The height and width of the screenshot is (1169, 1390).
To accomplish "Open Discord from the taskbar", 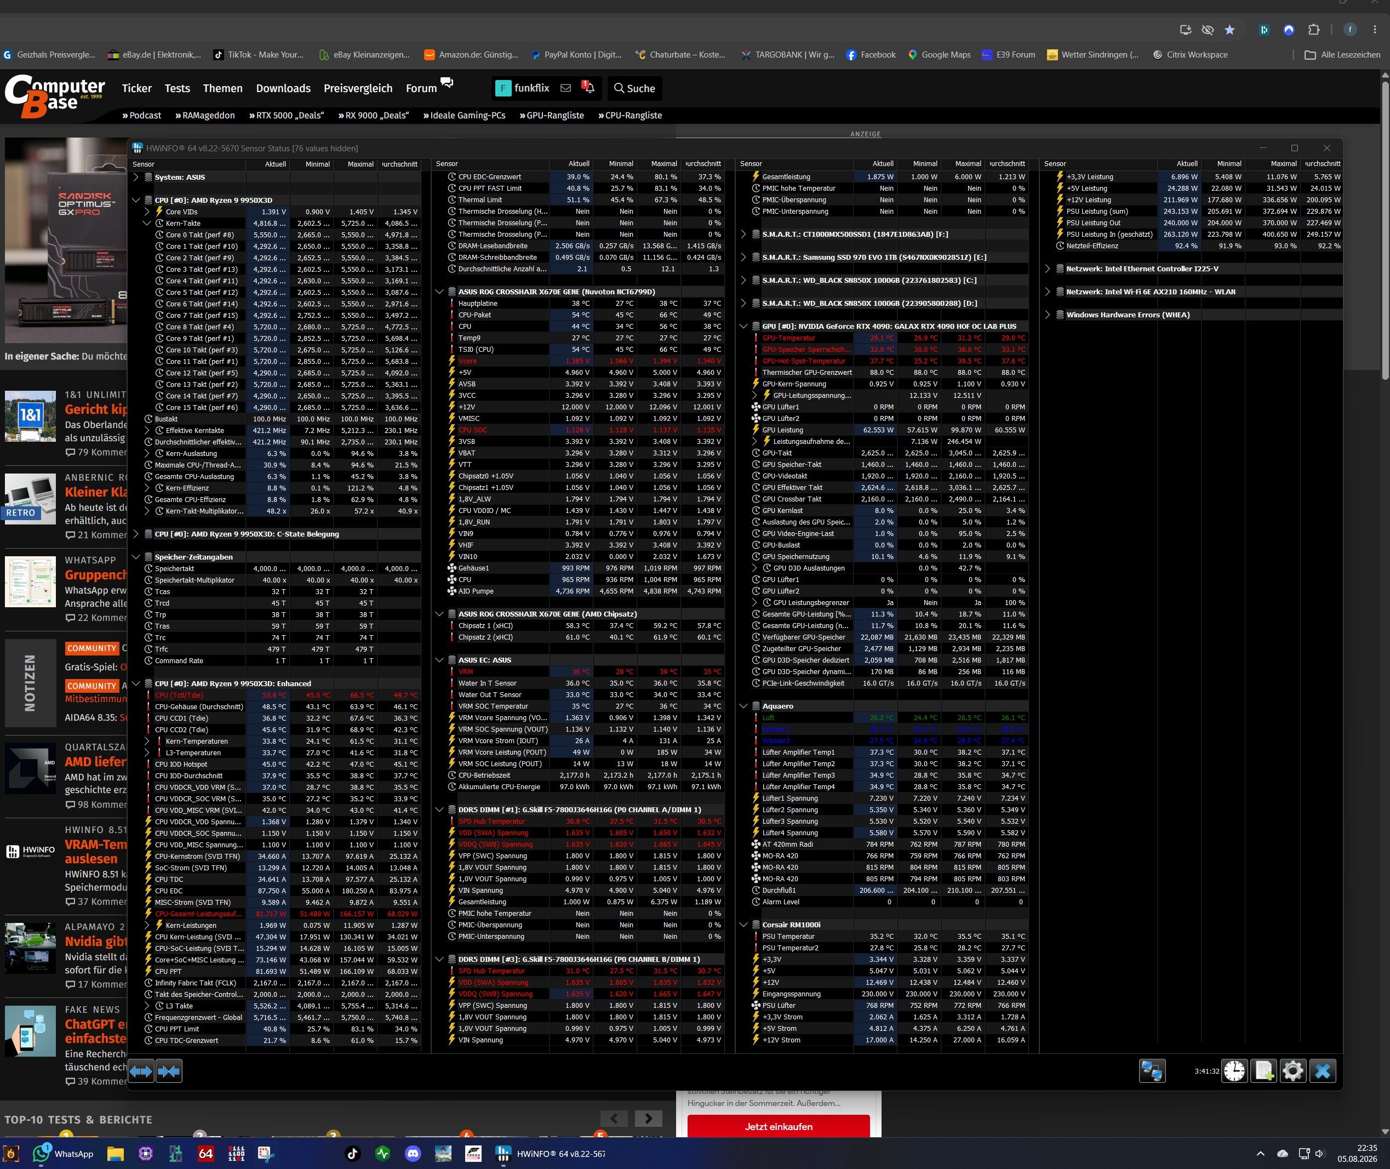I will (413, 1154).
